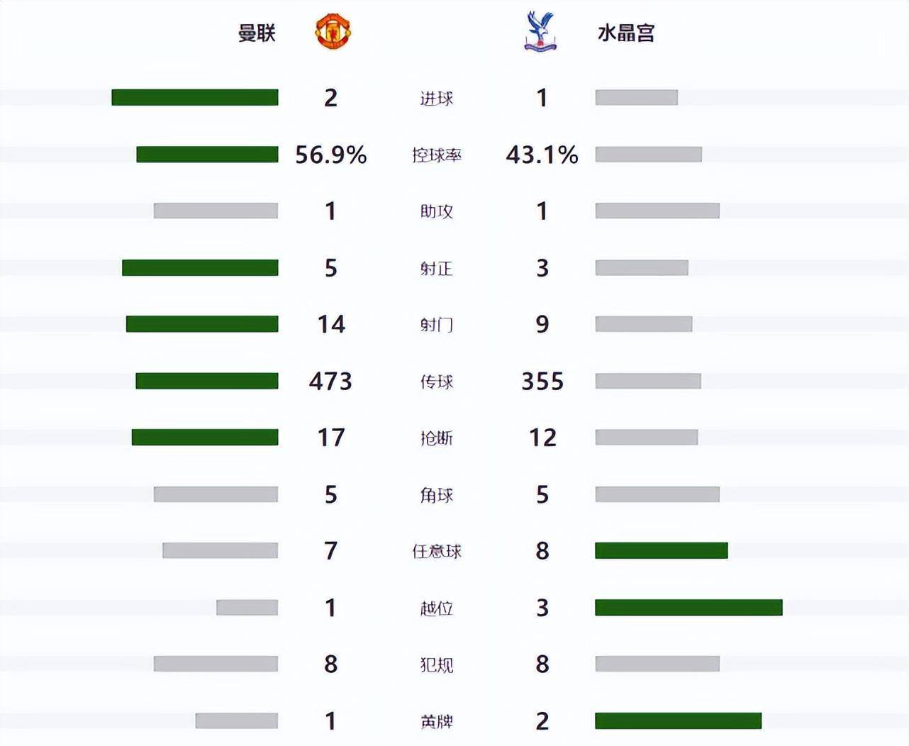Click the 任意球 stat label
The height and width of the screenshot is (746, 909).
click(x=436, y=552)
